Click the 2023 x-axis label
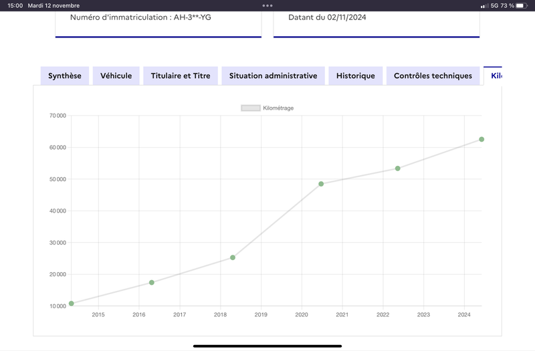This screenshot has height=351, width=535. 423,314
